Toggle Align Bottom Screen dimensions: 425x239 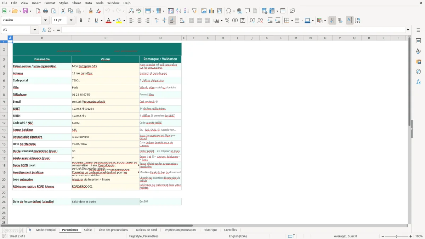coord(172,21)
